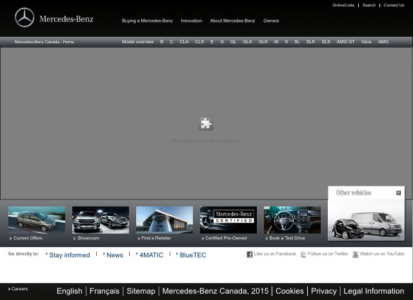413x300 pixels.
Task: Select the AMG GT model
Action: point(346,42)
